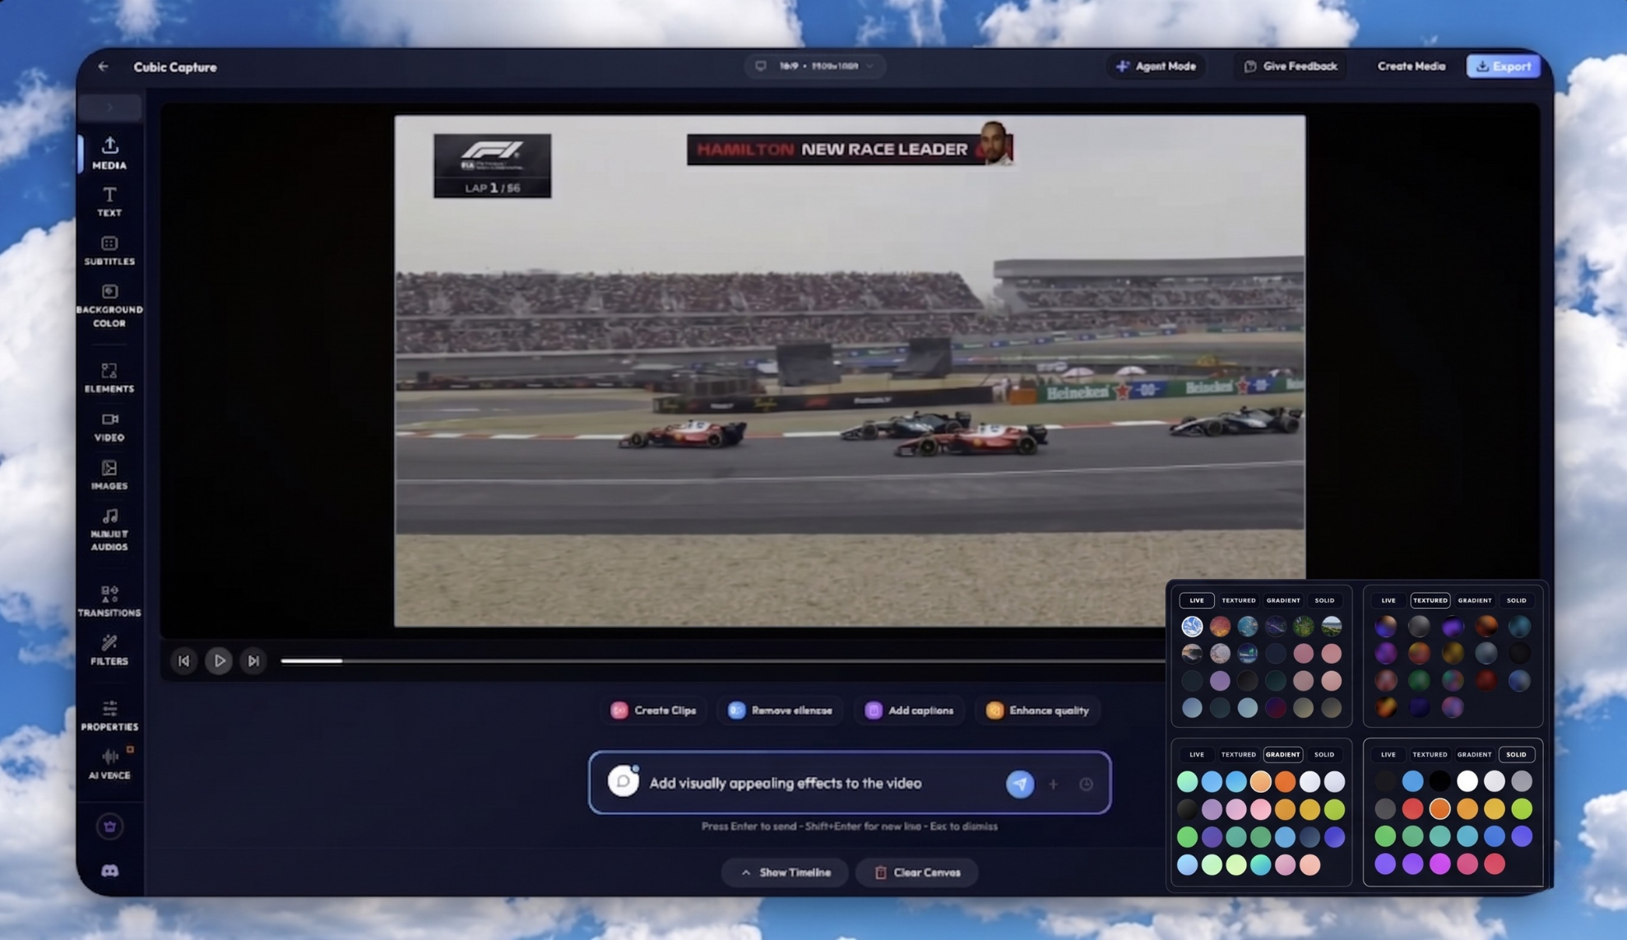This screenshot has width=1627, height=940.
Task: Open the Properties panel
Action: pos(109,715)
